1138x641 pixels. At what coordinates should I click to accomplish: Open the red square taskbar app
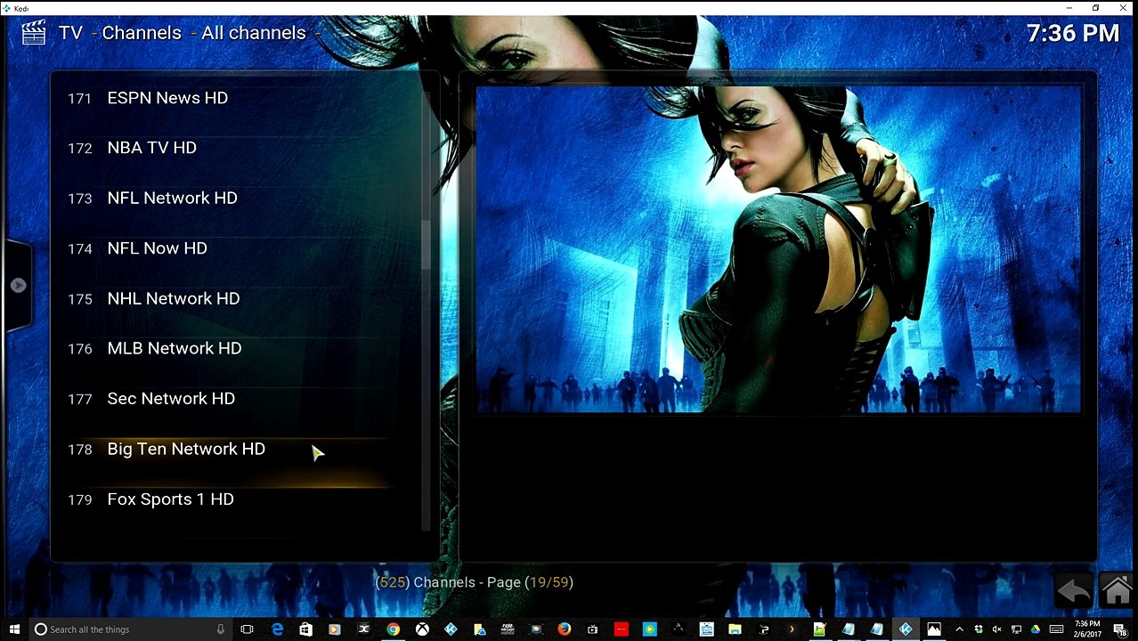pos(622,629)
